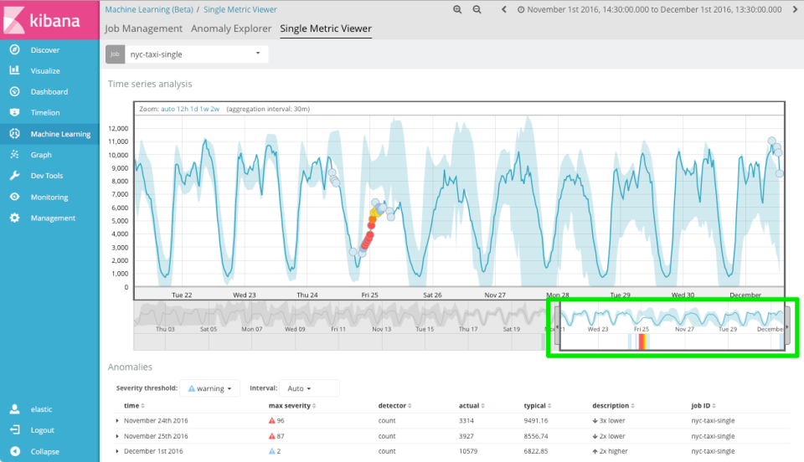Switch to the Anomaly Explorer tab
Screen dimensions: 804x462
[x=231, y=28]
